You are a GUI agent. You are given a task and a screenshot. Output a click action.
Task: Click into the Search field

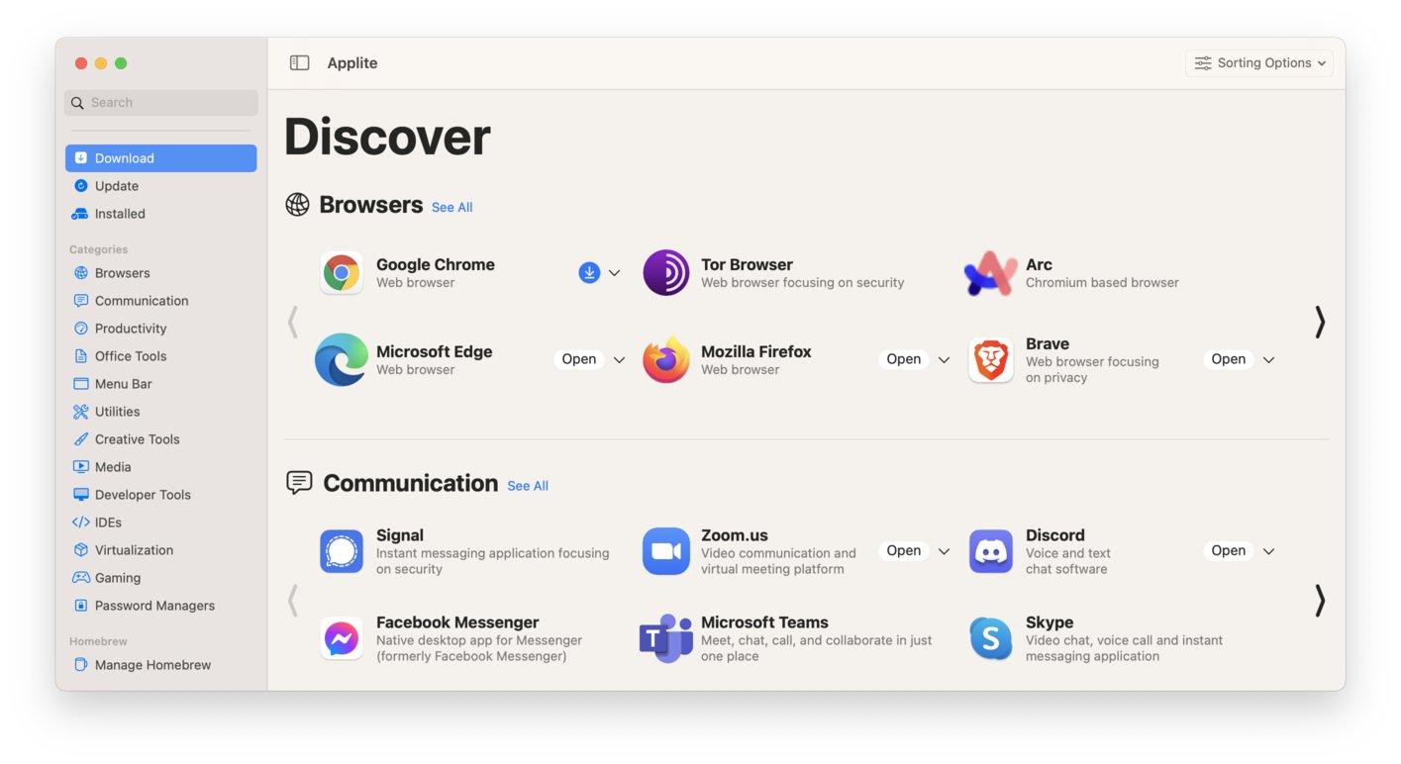161,103
